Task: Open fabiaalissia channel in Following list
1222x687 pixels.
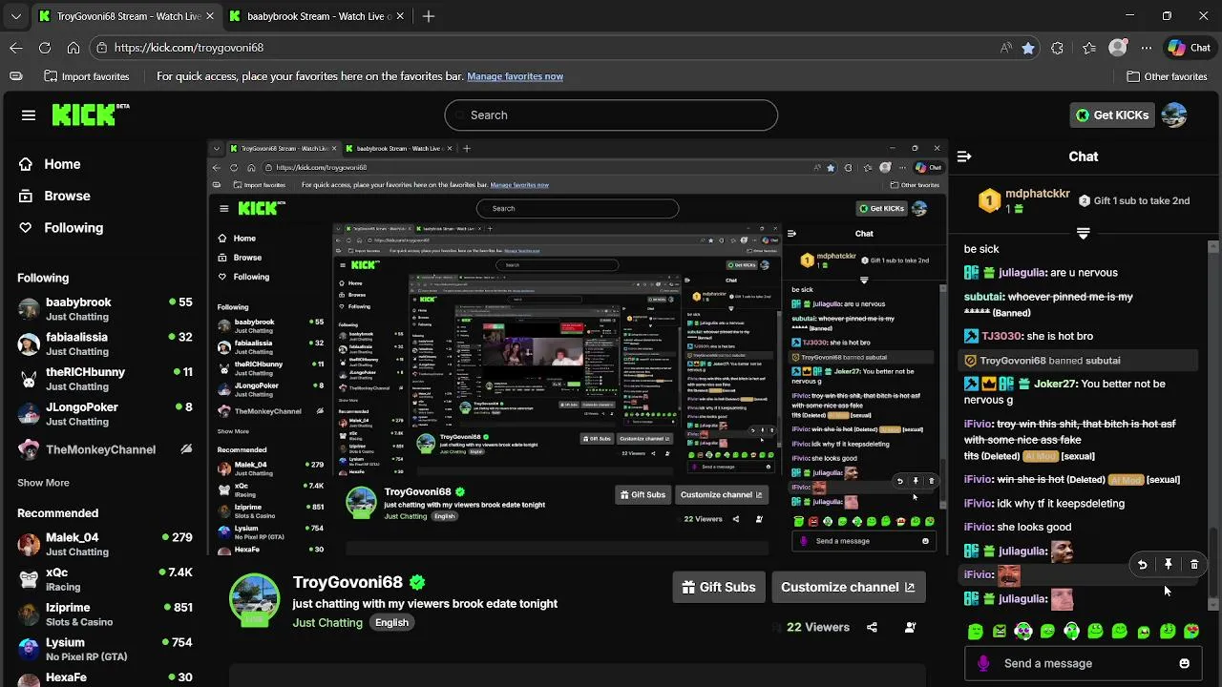Action: pyautogui.click(x=105, y=343)
